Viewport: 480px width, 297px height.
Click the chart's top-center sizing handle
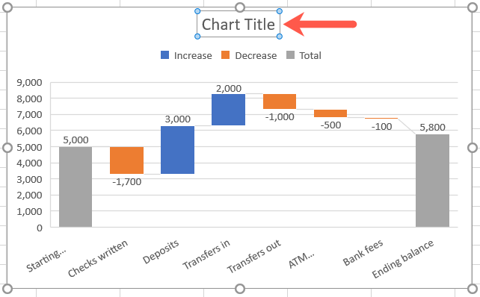pyautogui.click(x=240, y=7)
